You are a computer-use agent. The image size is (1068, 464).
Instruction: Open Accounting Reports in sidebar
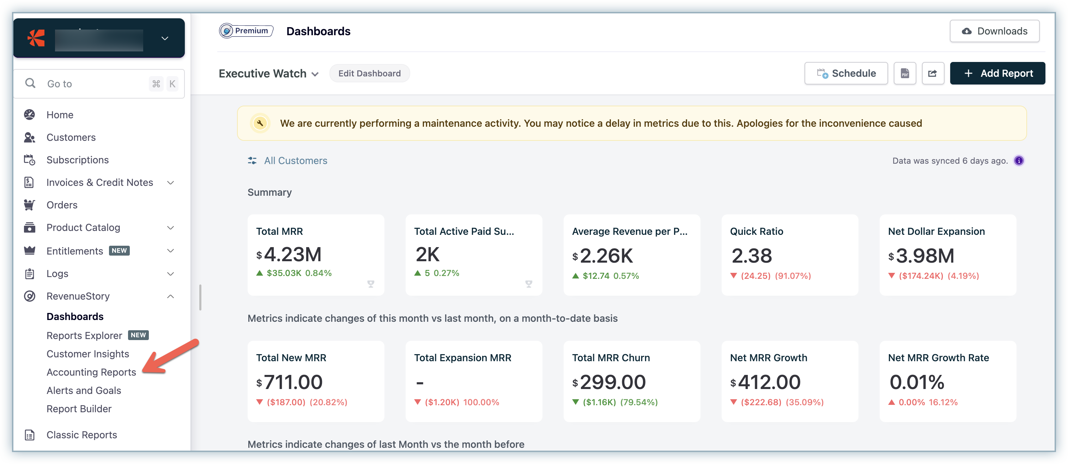point(91,372)
